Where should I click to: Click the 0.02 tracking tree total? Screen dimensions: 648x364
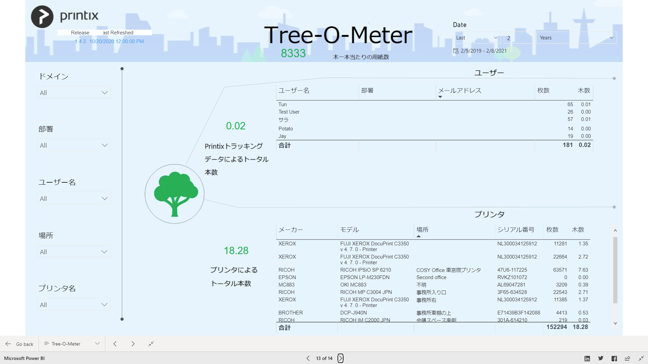coord(236,126)
